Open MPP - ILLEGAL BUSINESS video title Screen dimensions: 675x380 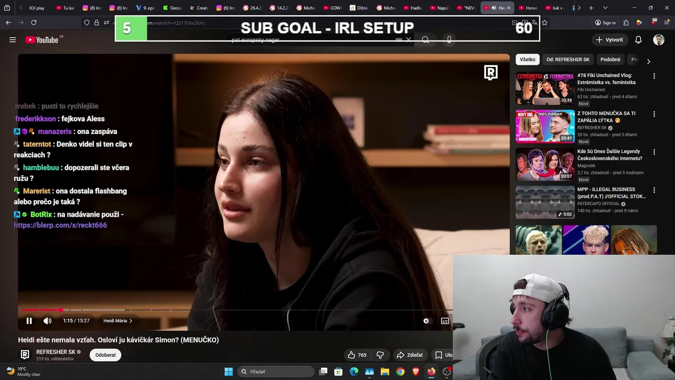tap(611, 193)
